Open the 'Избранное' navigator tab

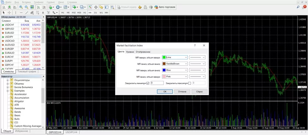pyautogui.click(x=22, y=131)
